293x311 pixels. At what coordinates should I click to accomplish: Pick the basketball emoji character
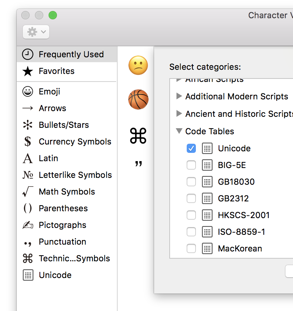tap(138, 100)
